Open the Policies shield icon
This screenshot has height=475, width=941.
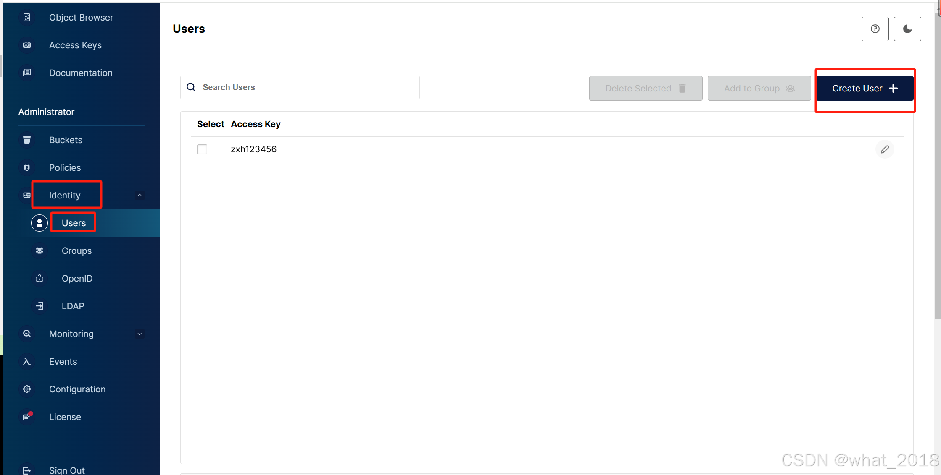(27, 167)
